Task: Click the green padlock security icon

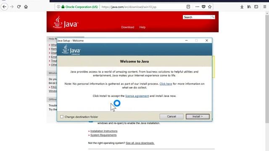Action: tap(63, 7)
